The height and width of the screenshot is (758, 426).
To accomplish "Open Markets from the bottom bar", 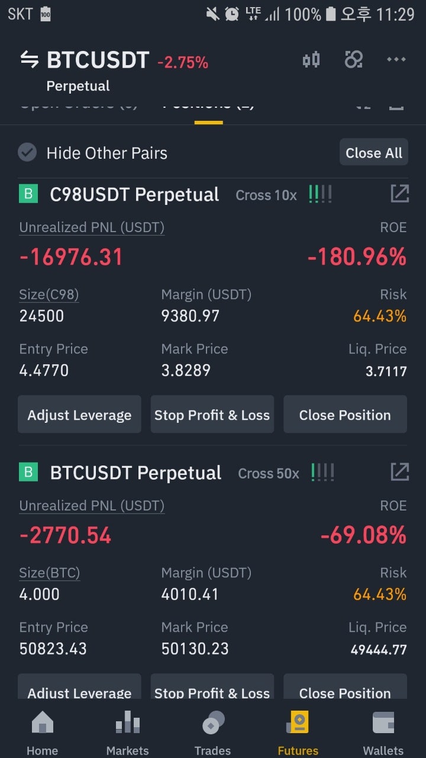I will [x=127, y=731].
